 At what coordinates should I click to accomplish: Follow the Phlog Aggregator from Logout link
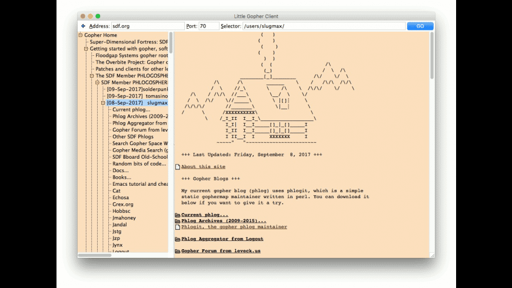click(222, 239)
